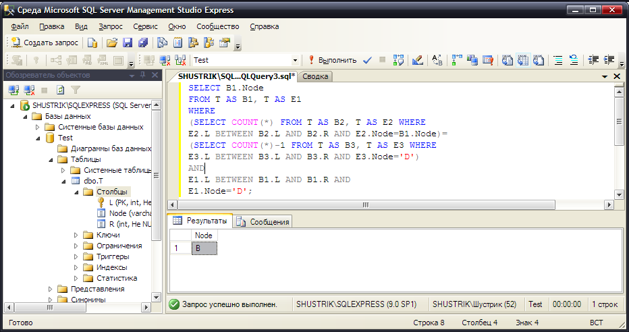
Task: Switch output to Results to File
Action: [539, 60]
